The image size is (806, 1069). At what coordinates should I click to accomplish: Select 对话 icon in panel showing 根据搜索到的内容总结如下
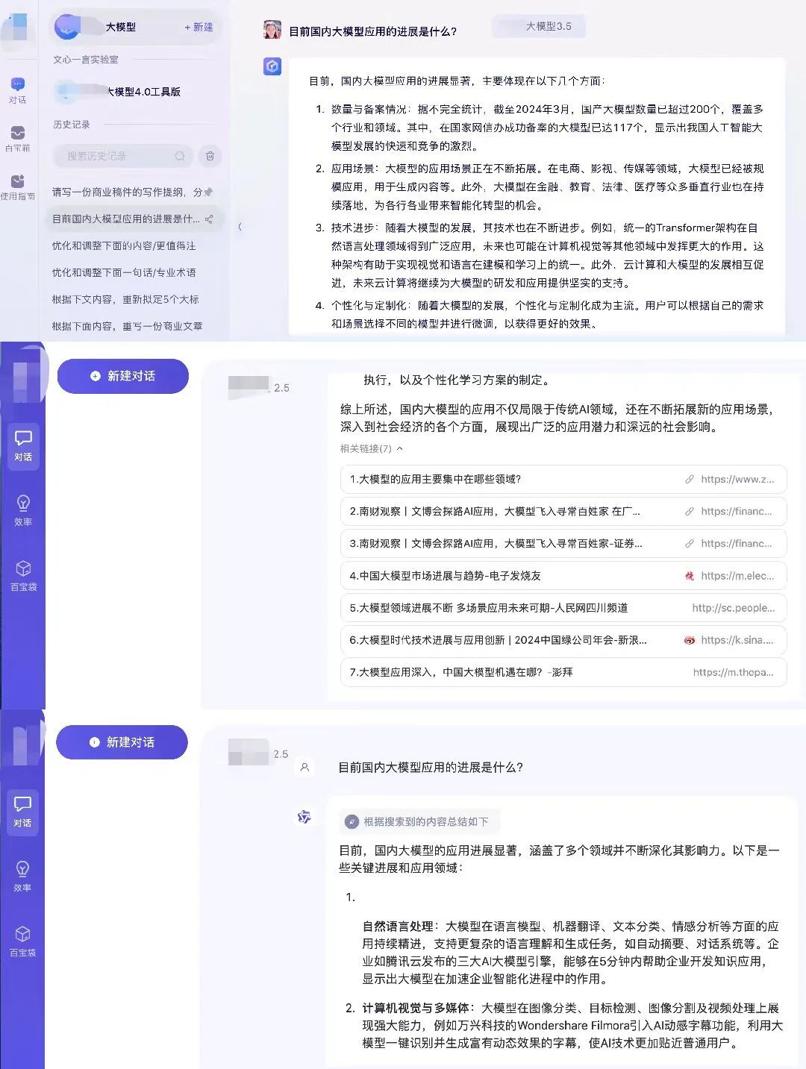[22, 804]
